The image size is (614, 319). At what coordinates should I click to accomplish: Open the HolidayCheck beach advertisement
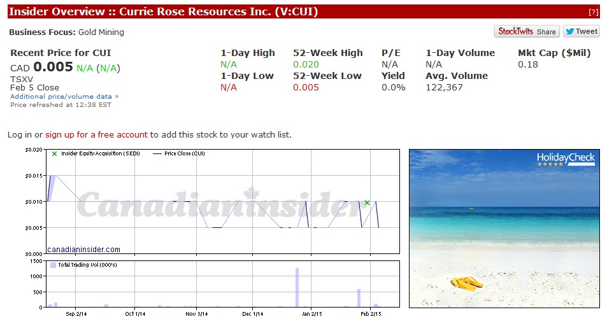(504, 228)
